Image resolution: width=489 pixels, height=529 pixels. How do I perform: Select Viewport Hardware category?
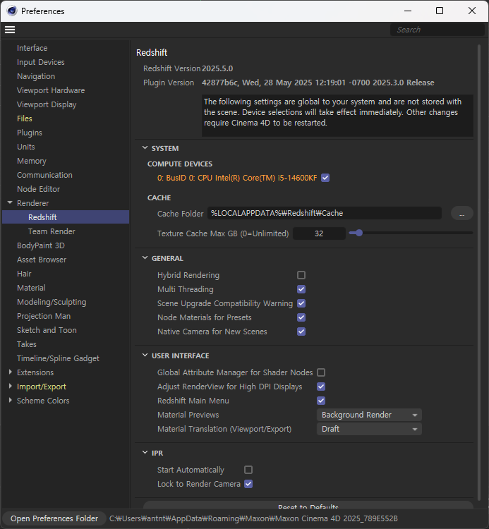51,90
